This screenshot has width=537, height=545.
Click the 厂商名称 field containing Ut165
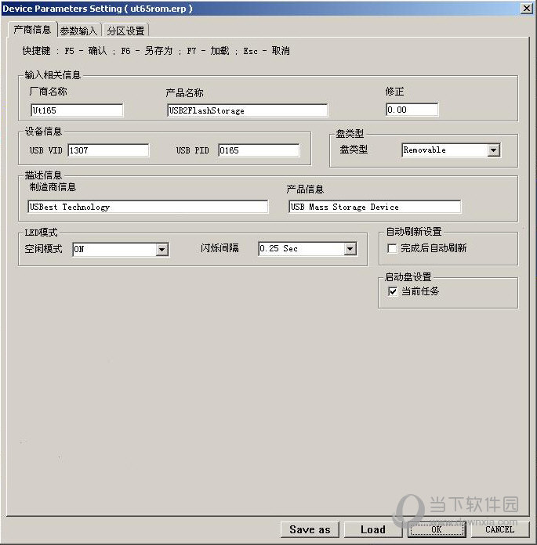(x=77, y=110)
